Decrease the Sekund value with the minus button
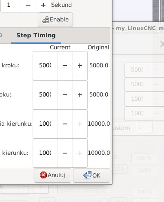 [28, 5]
